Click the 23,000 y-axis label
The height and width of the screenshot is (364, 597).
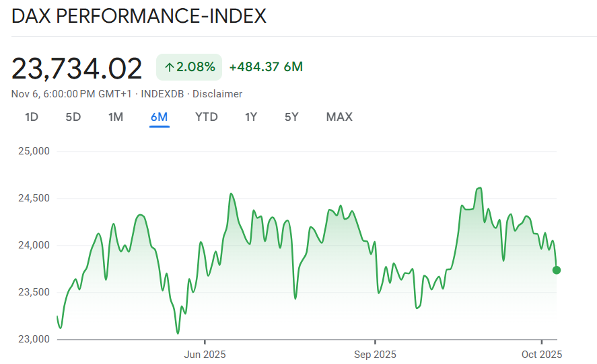(x=32, y=339)
